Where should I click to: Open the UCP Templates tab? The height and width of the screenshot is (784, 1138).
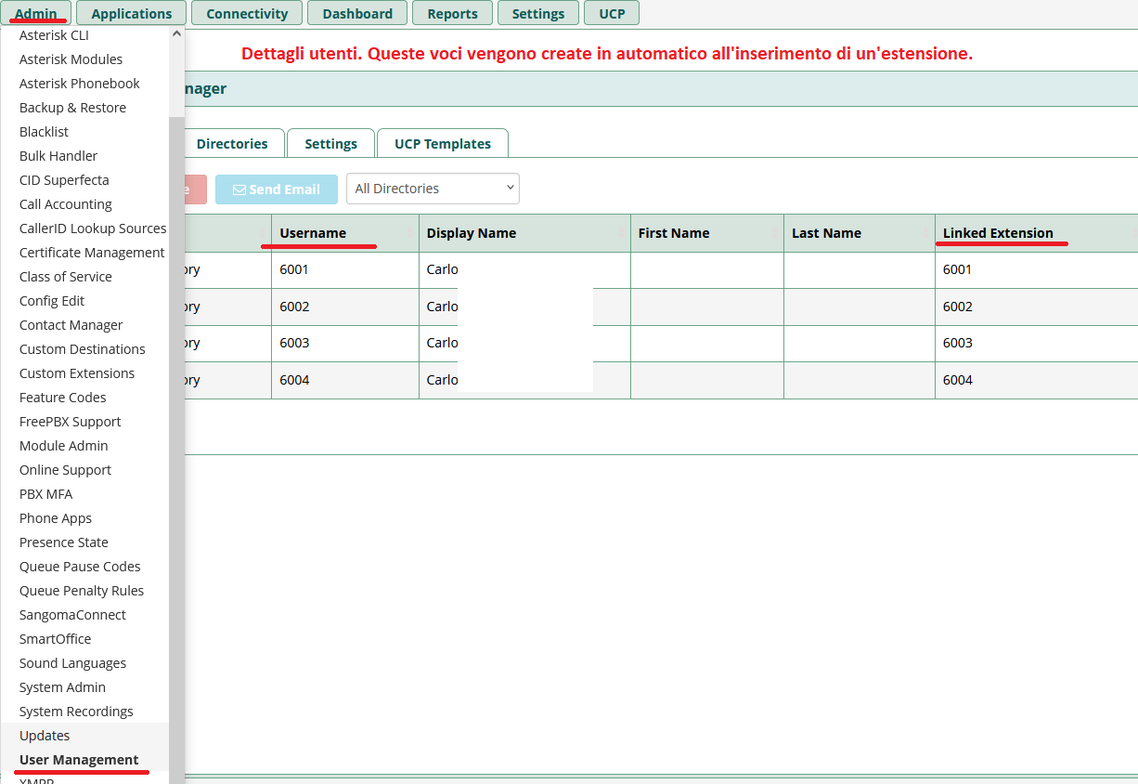(x=443, y=144)
